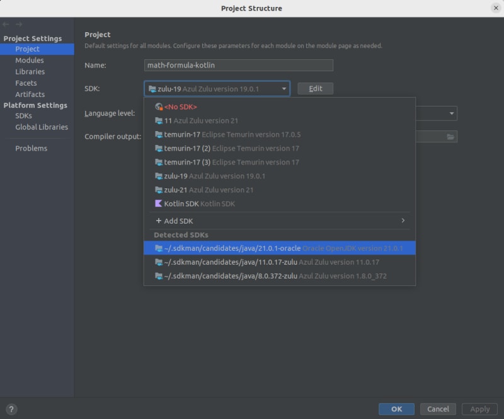The height and width of the screenshot is (419, 504).
Task: Open the Add SDK submenu
Action: (x=280, y=221)
